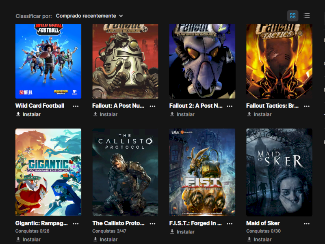
Task: Open the three-dot menu for Fallout: A Post Nuclear
Action: (x=153, y=106)
